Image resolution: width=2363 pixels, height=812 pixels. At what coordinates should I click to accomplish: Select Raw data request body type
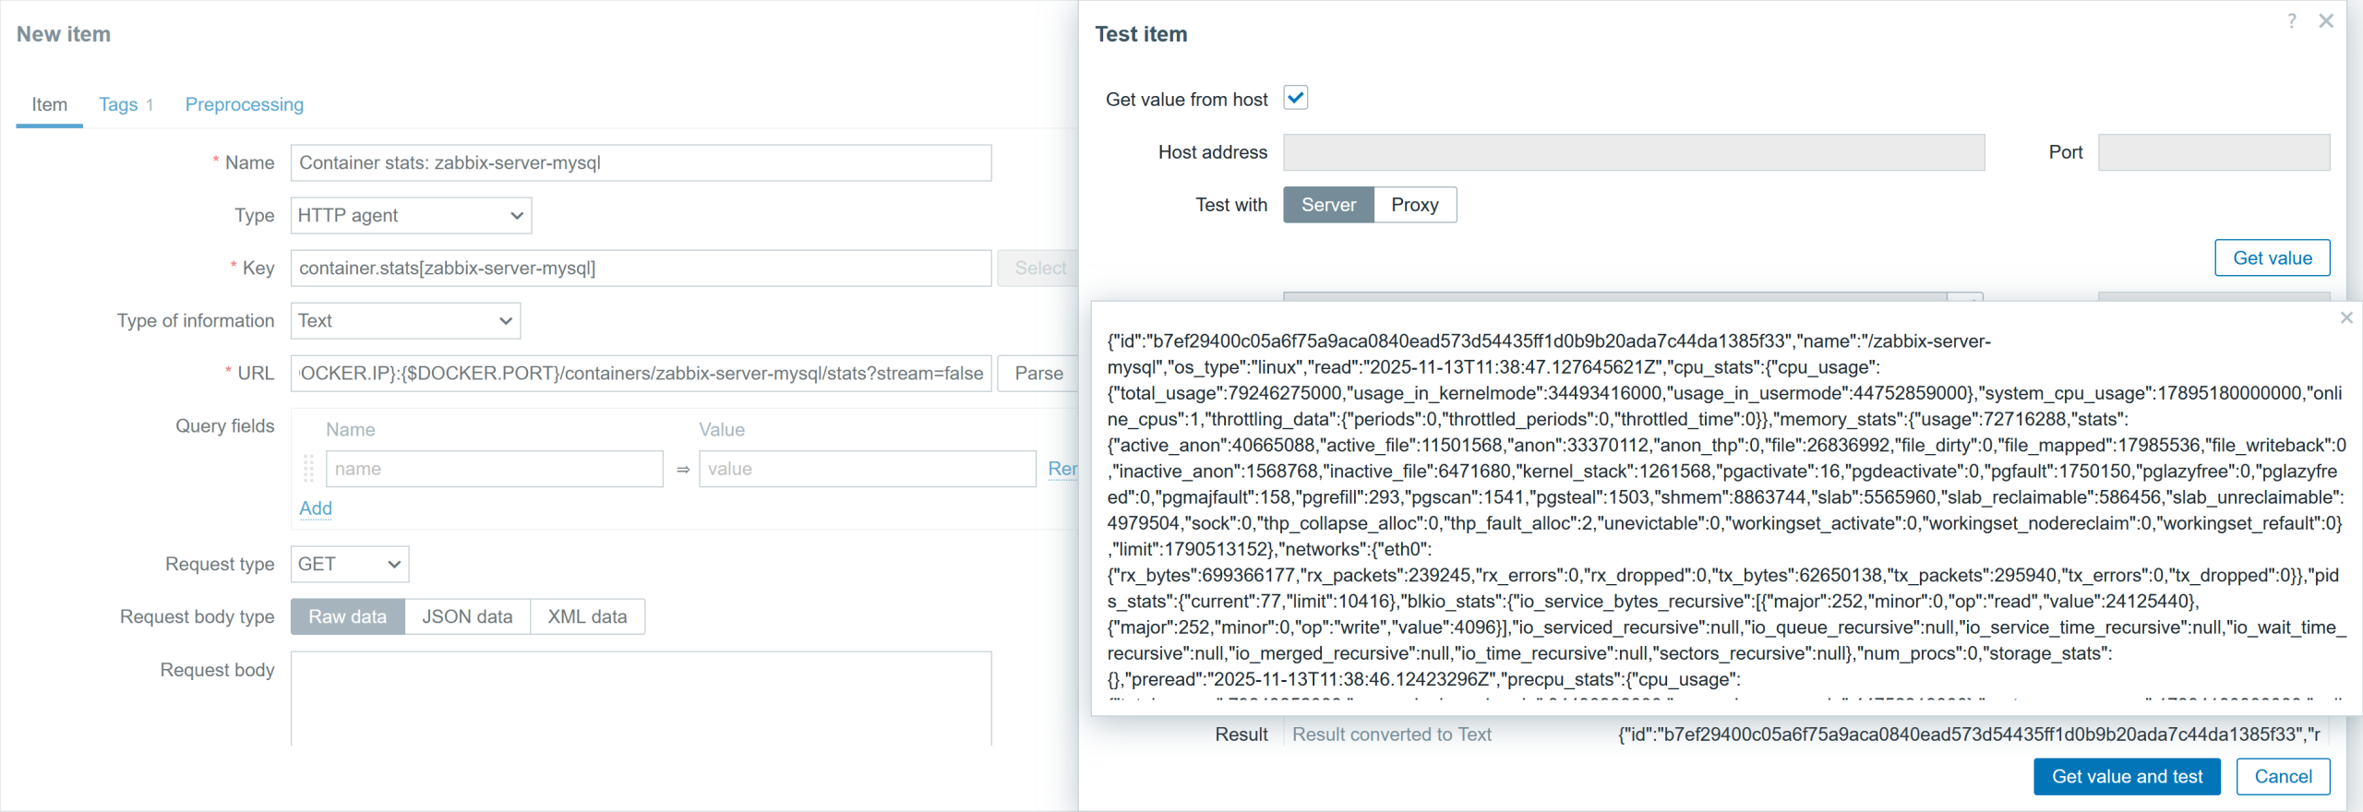click(348, 616)
